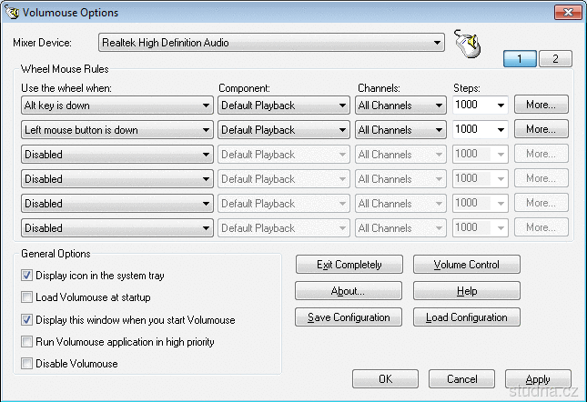Open Volume Control
The height and width of the screenshot is (402, 587).
click(x=467, y=265)
